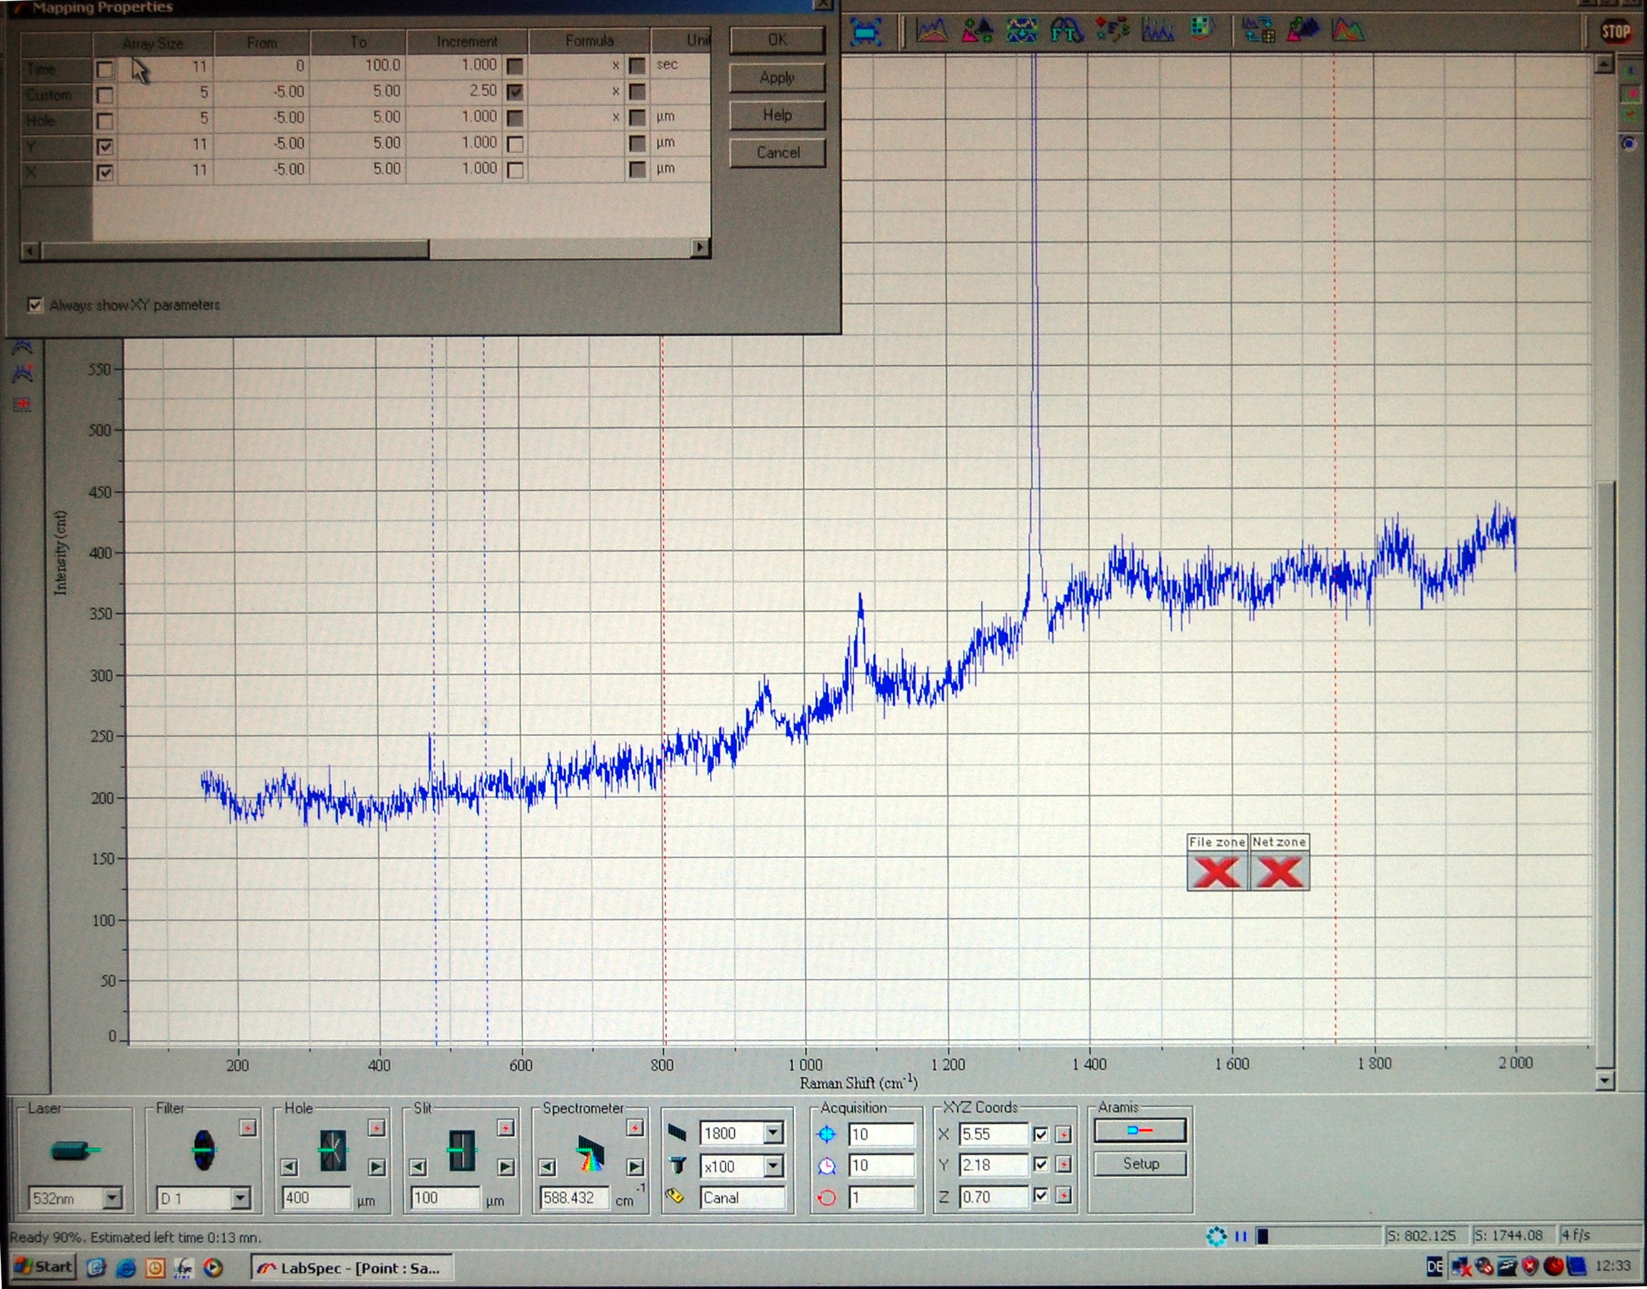Click the spectrometer grating rainbow icon

[591, 1153]
